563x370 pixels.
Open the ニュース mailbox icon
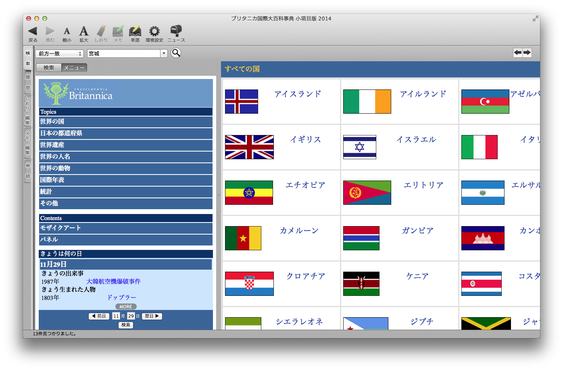[x=176, y=31]
